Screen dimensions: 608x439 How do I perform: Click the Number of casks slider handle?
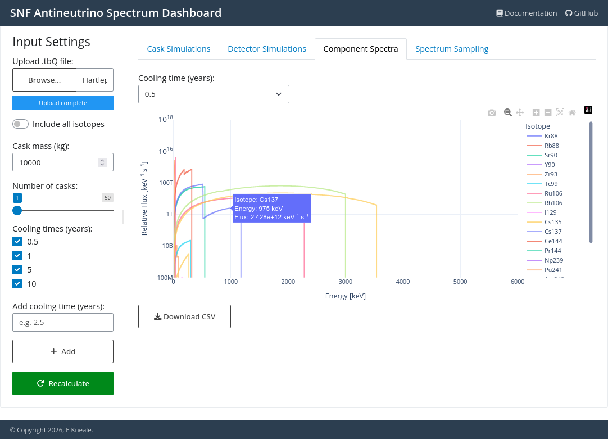click(17, 210)
